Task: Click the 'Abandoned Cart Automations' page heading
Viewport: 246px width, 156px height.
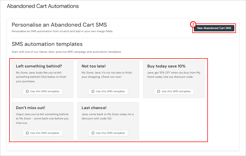Action: (x=43, y=6)
